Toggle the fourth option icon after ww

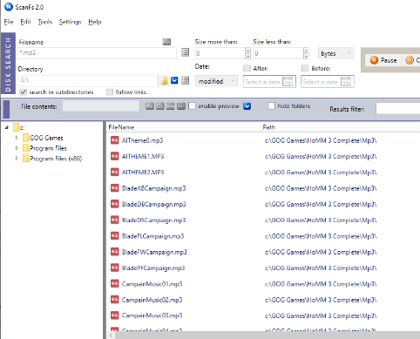[181, 106]
